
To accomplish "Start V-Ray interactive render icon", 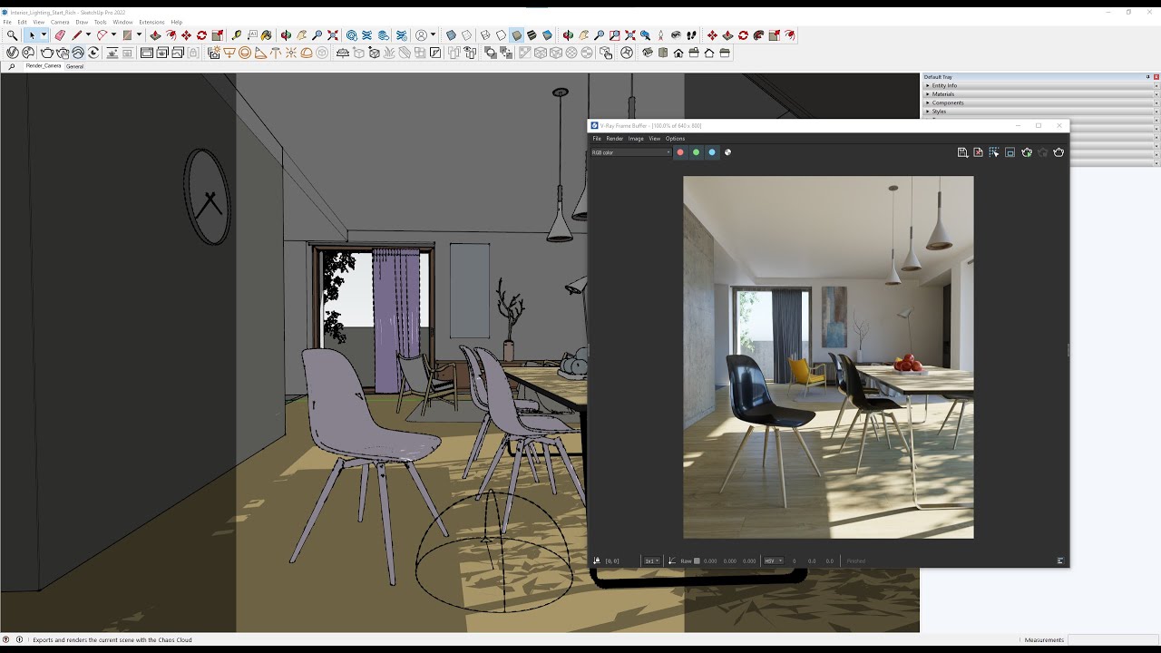I will coord(63,53).
